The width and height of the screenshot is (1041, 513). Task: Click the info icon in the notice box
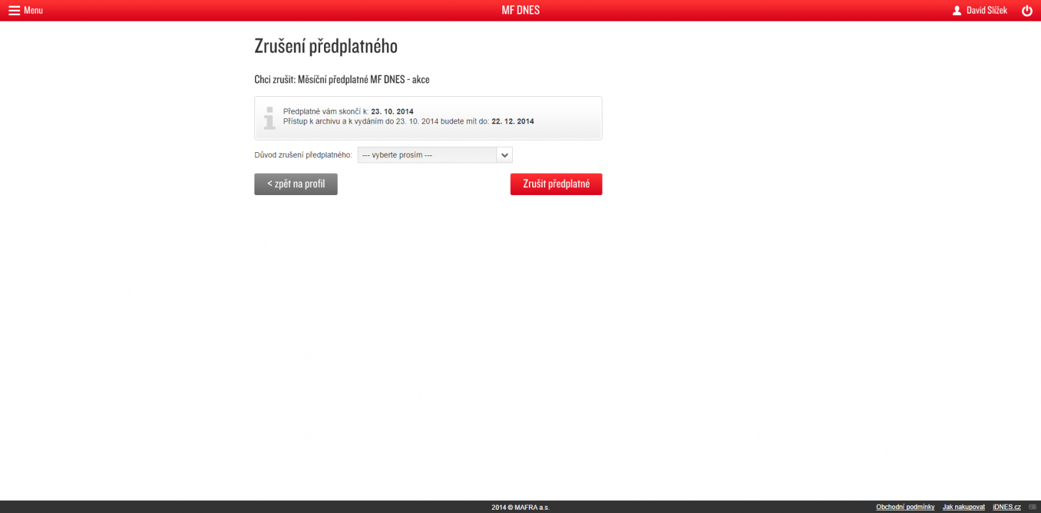[269, 118]
